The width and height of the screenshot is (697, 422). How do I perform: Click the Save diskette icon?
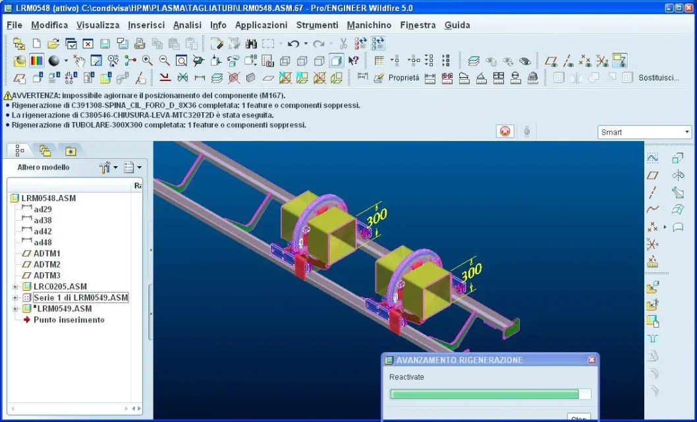105,44
